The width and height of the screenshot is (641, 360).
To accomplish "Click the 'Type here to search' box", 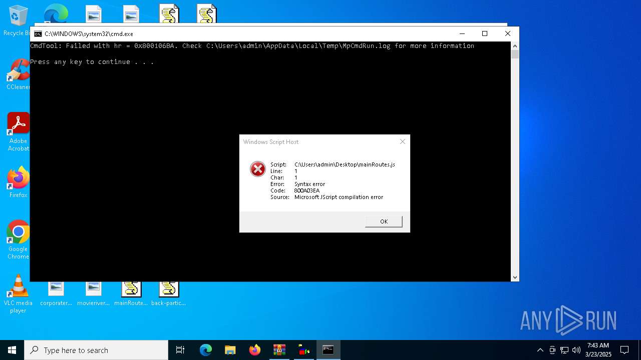I will (96, 350).
